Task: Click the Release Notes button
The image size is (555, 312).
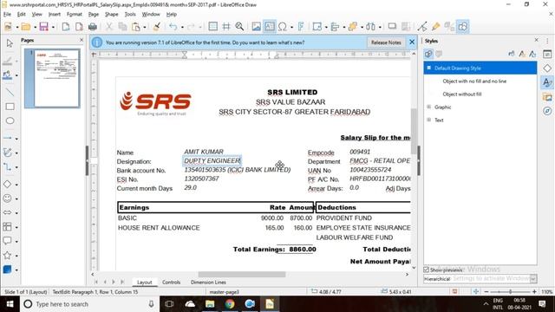Action: tap(386, 42)
